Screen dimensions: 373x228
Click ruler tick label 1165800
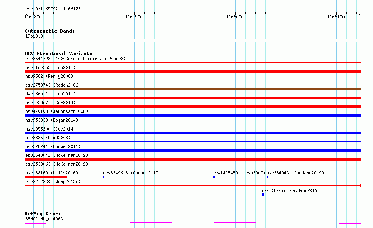[x=33, y=17]
